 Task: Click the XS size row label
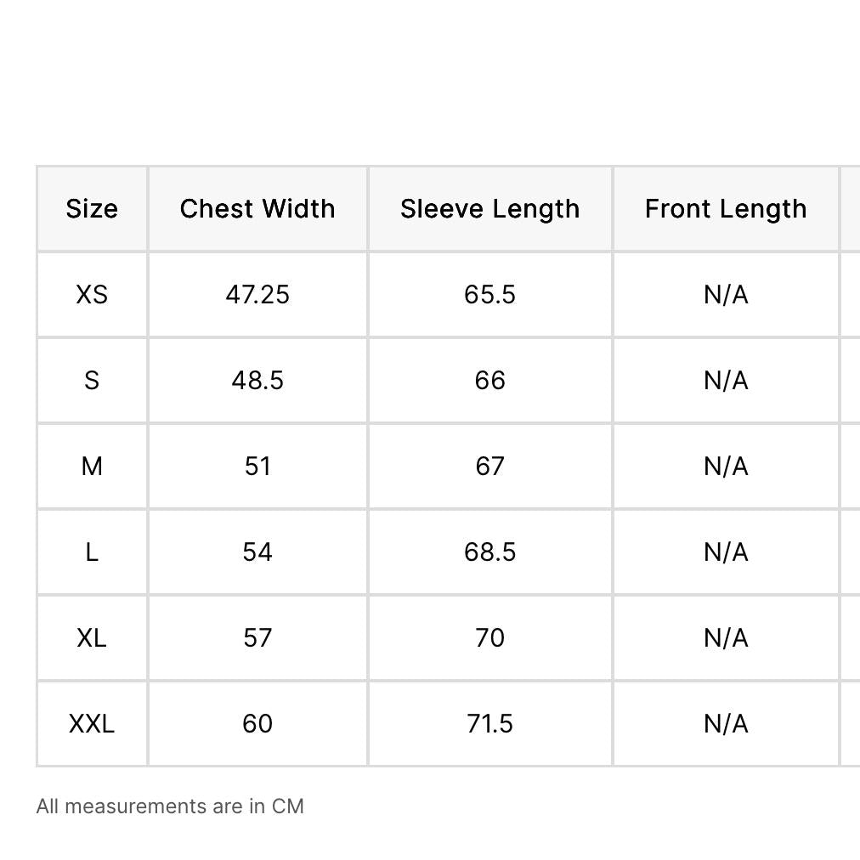coord(92,295)
